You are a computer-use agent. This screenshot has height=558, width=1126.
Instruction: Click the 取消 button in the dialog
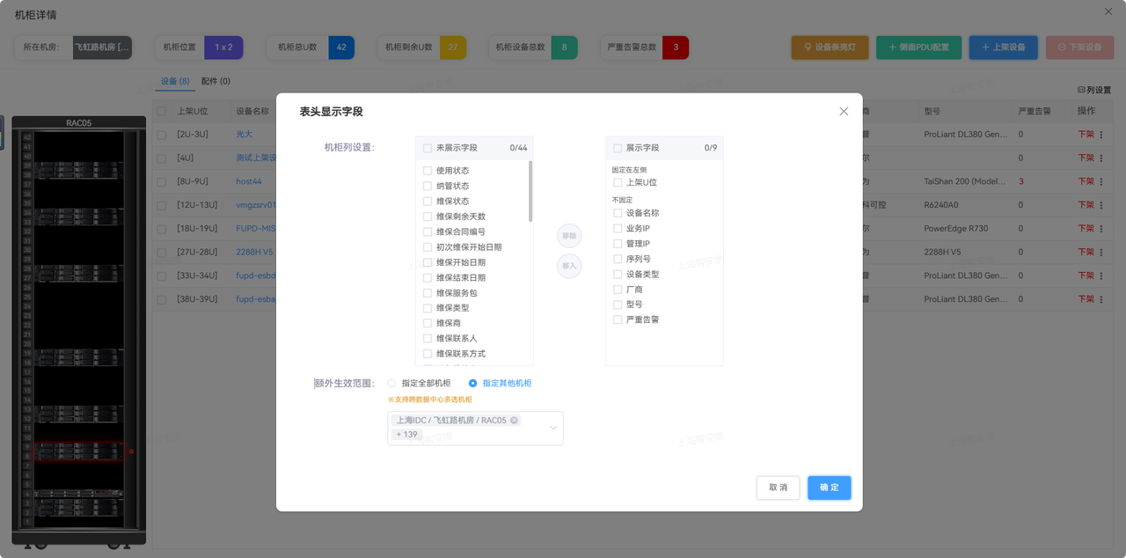pyautogui.click(x=778, y=488)
